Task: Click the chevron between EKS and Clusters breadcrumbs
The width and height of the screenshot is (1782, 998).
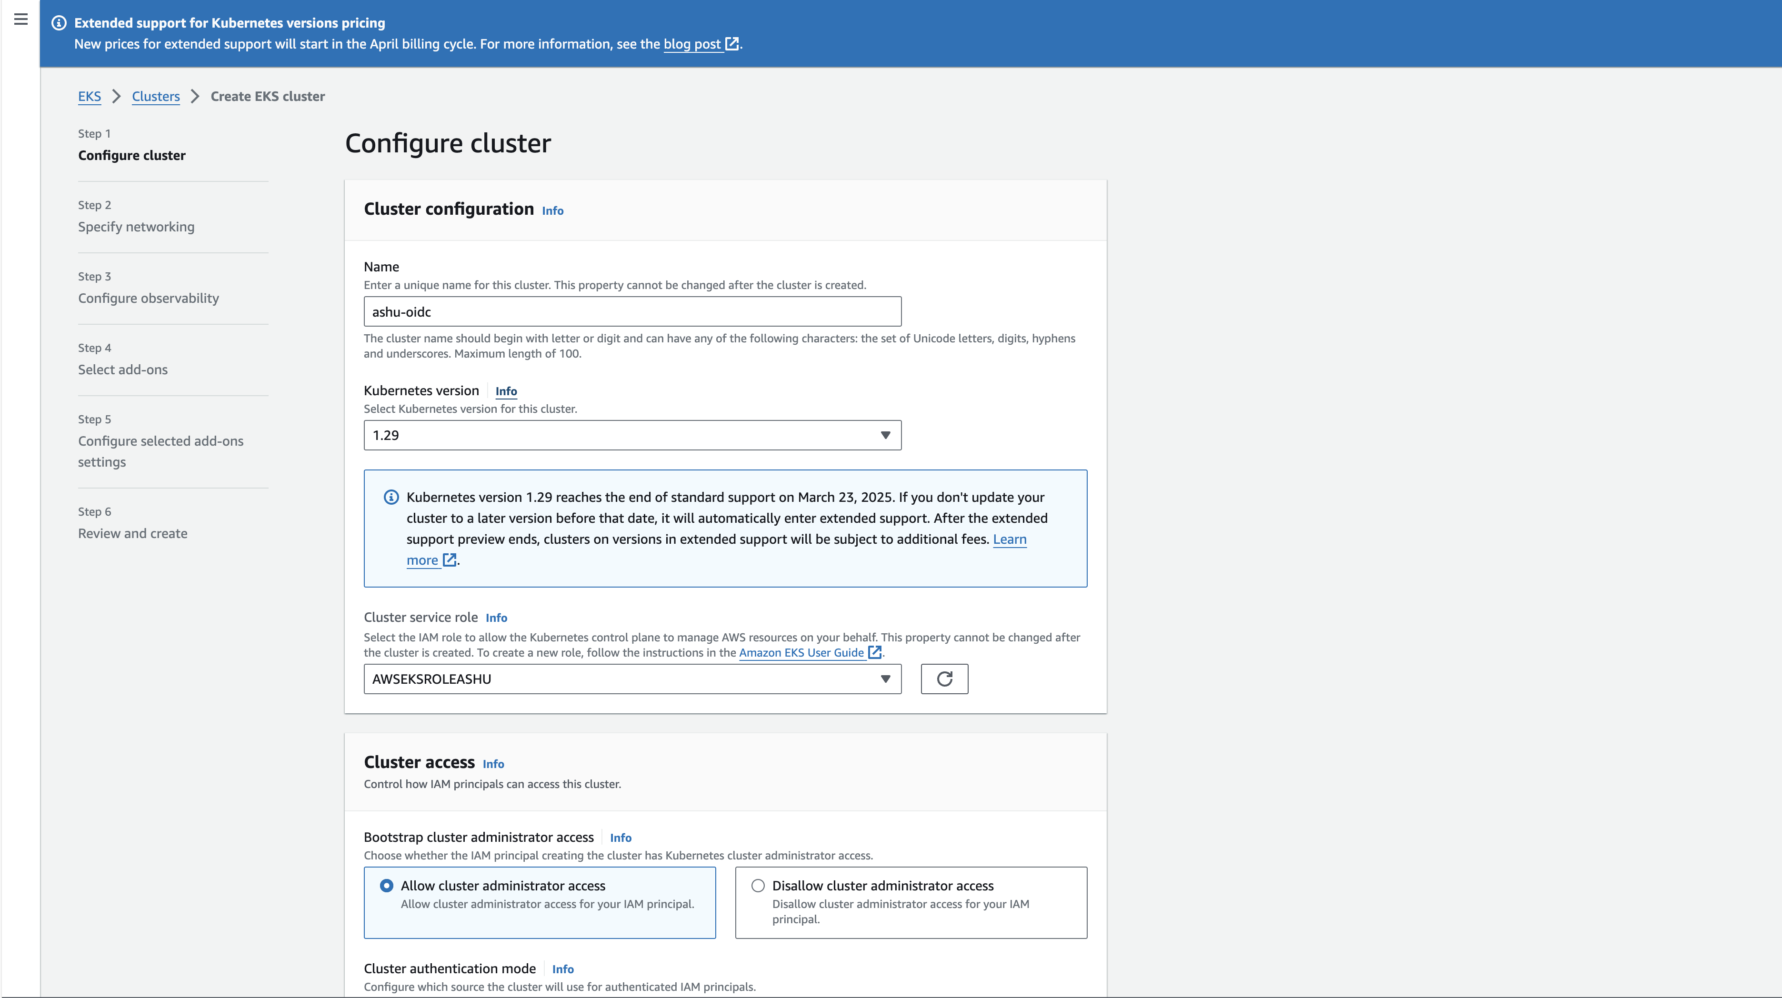Action: point(116,96)
